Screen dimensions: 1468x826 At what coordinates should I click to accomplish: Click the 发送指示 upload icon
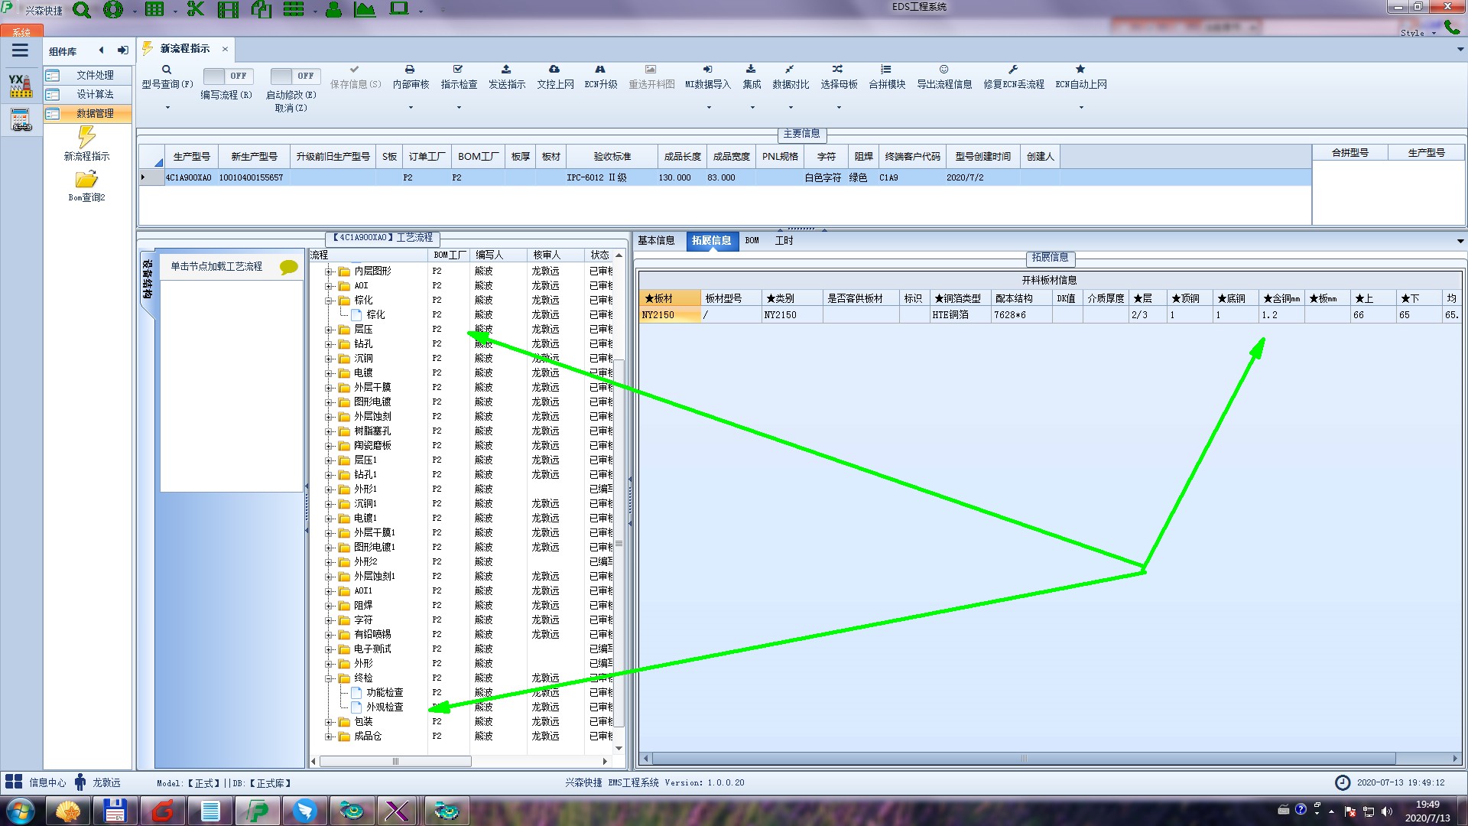point(506,70)
